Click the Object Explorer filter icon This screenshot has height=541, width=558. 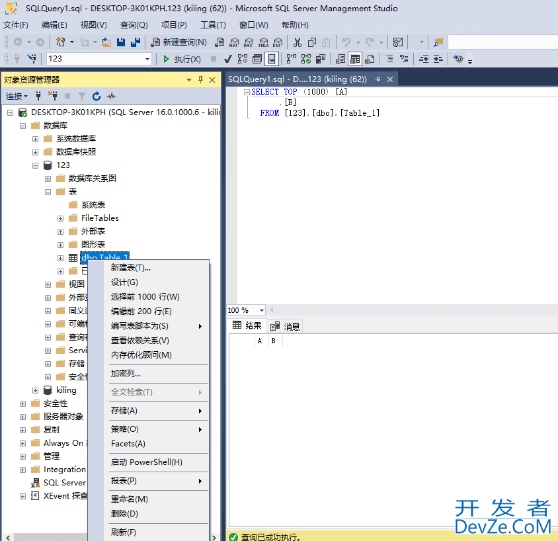[x=82, y=96]
